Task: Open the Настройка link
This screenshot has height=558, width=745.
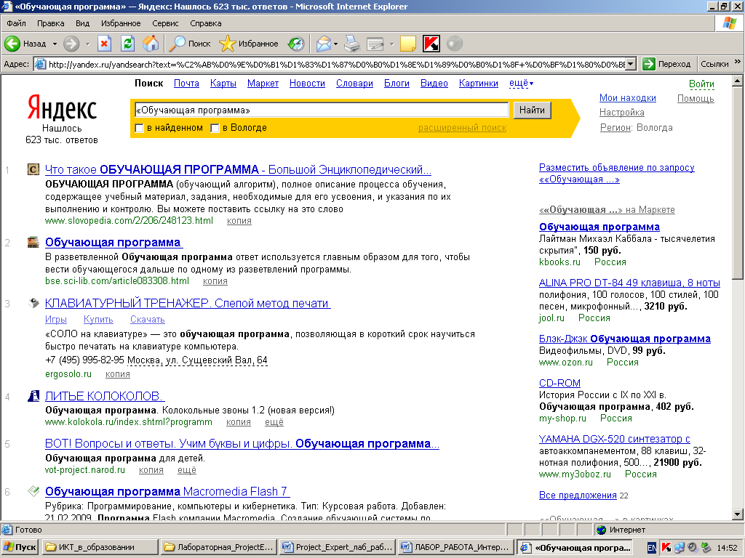Action: tap(622, 113)
